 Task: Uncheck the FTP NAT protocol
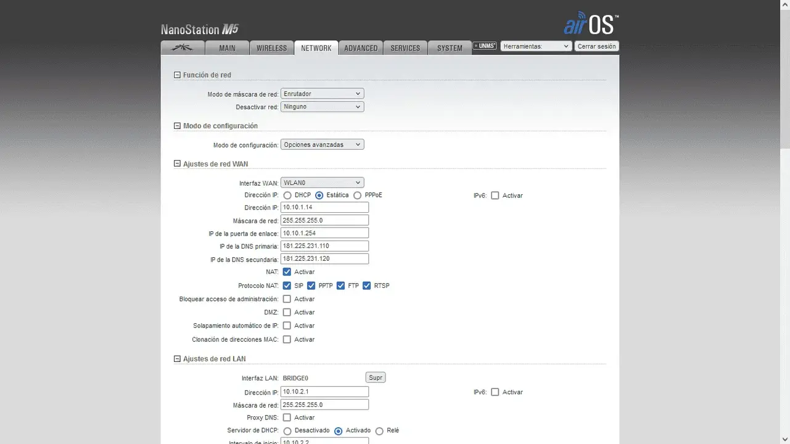click(340, 286)
